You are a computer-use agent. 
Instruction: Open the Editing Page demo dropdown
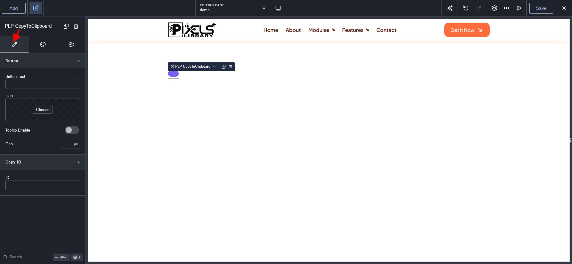233,8
